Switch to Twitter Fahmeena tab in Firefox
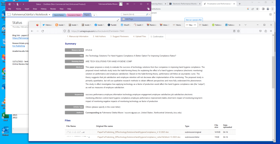The image size is (280, 144). click(x=47, y=25)
